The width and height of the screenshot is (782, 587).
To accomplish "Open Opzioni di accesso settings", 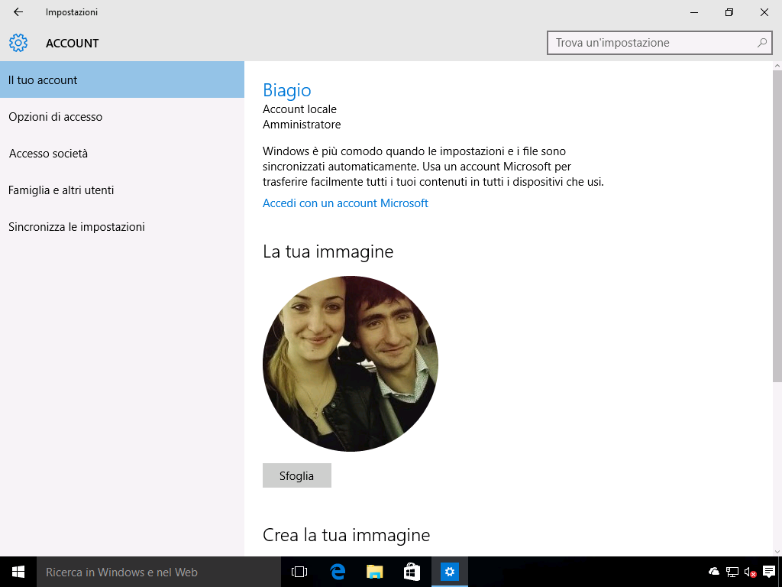I will pos(122,117).
